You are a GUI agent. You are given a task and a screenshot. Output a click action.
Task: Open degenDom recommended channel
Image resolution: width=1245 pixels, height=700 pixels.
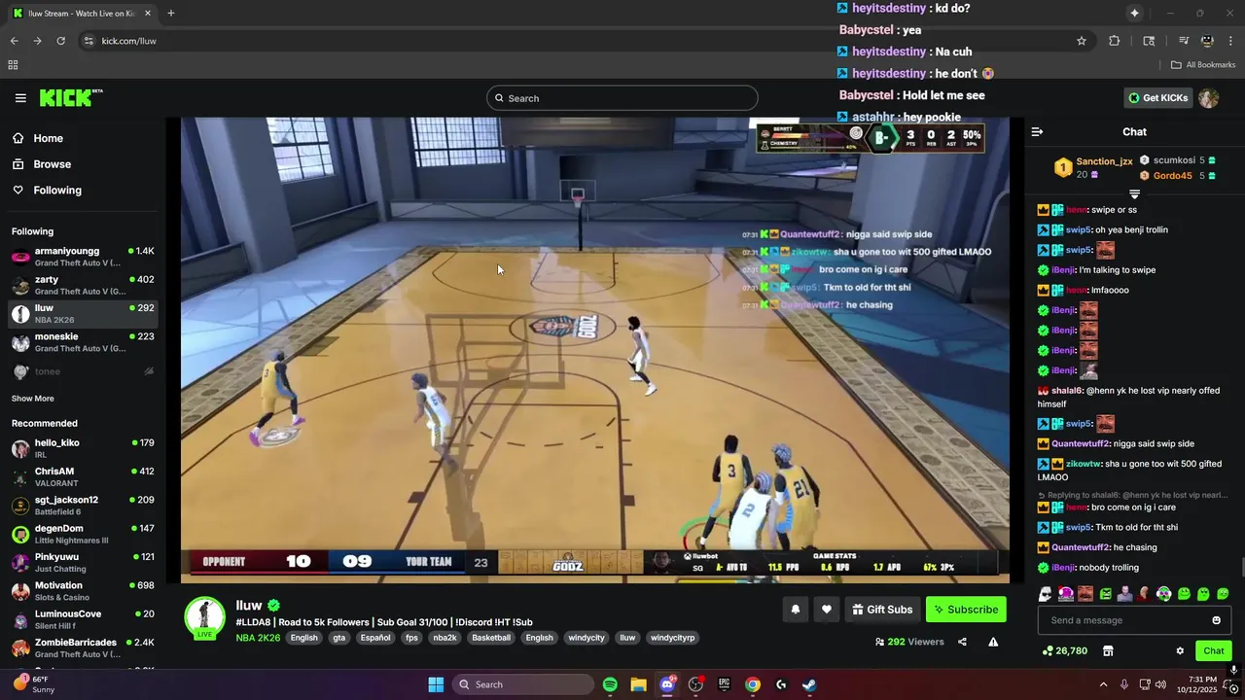point(83,534)
